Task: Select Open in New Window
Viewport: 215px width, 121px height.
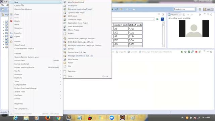Action: coord(23,9)
